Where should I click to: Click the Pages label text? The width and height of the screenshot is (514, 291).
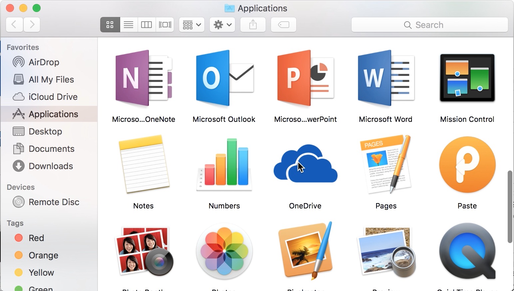click(x=386, y=206)
